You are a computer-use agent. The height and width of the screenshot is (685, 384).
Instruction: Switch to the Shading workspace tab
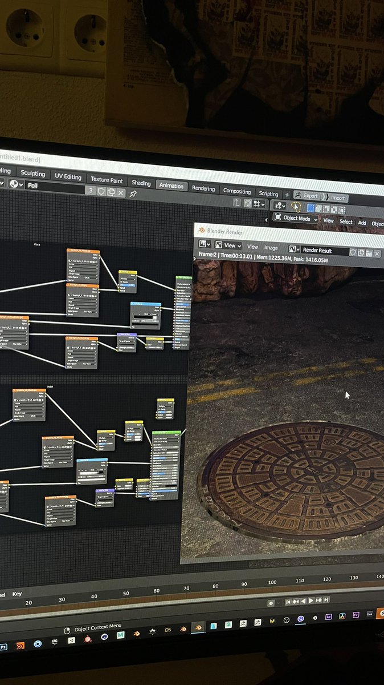[x=141, y=183]
